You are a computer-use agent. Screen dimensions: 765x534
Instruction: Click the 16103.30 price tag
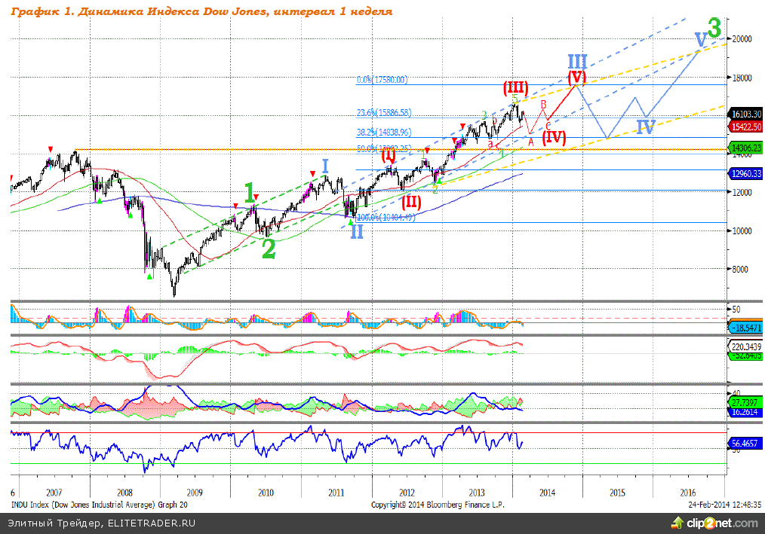(745, 113)
